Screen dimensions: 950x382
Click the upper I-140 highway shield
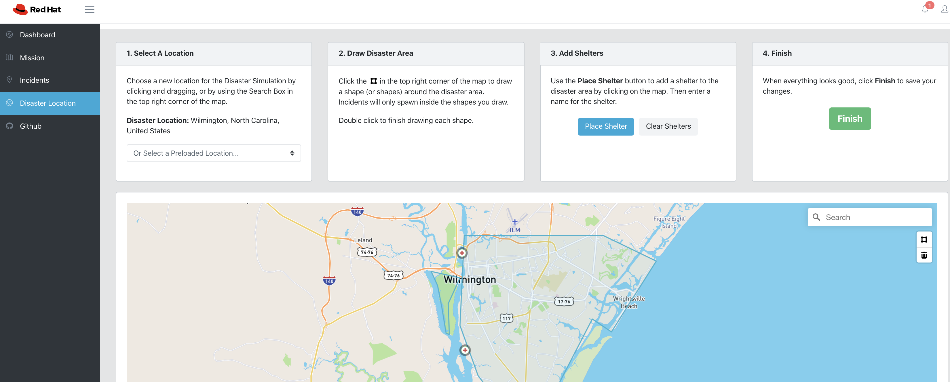(357, 212)
